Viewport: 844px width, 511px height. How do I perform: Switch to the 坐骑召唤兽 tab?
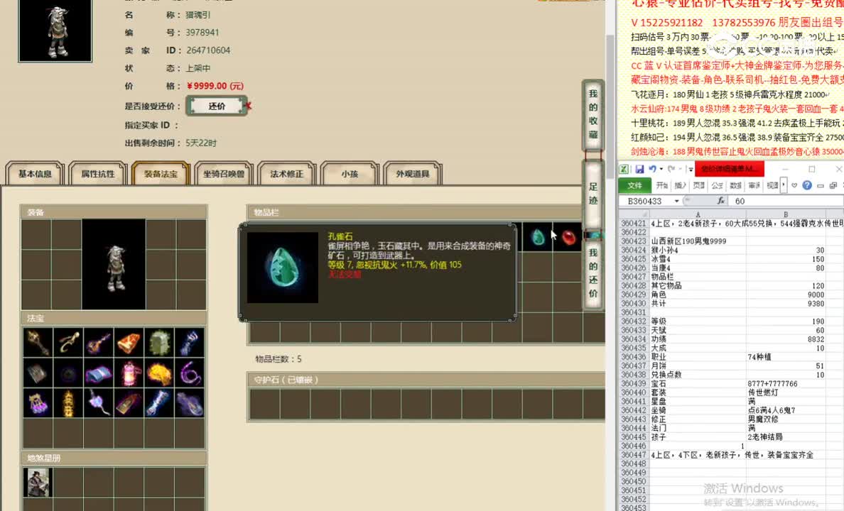tap(224, 174)
